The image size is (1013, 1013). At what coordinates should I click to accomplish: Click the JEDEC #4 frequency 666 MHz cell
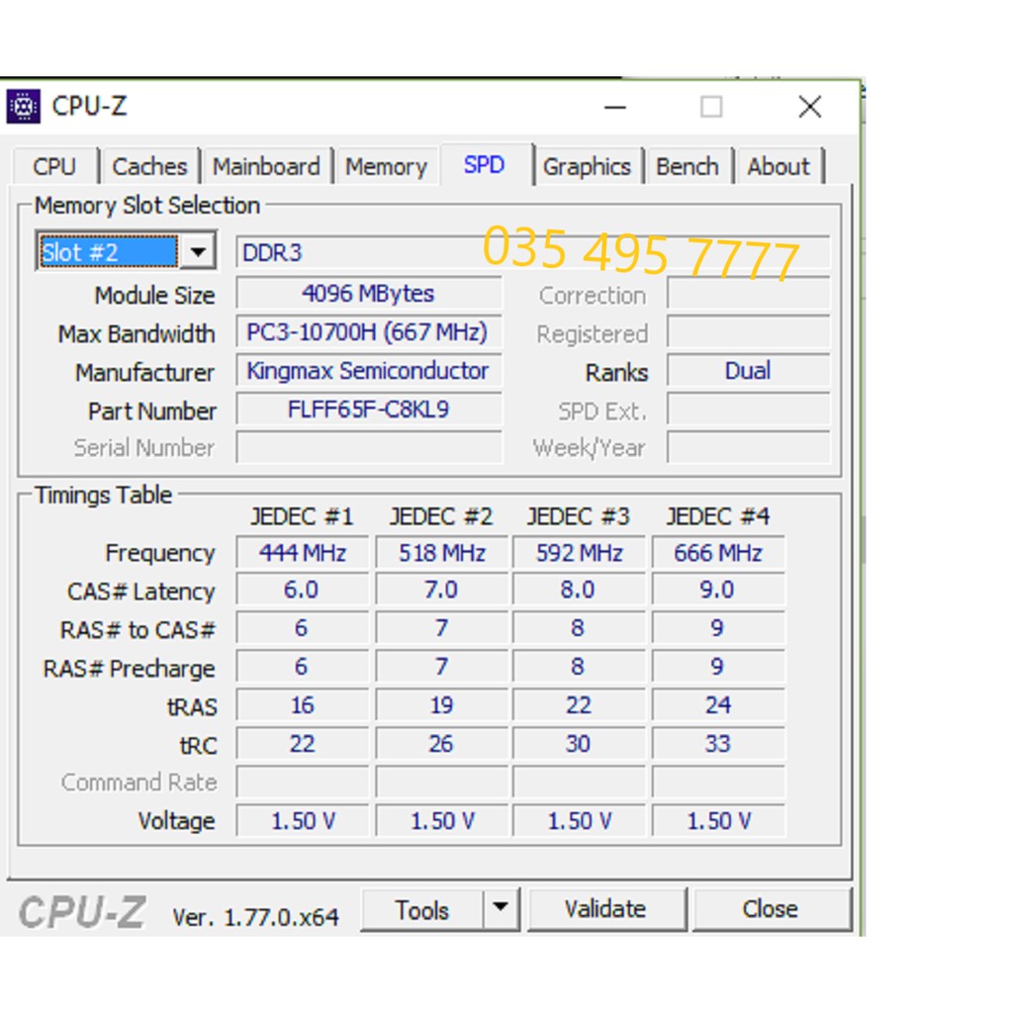pos(717,553)
